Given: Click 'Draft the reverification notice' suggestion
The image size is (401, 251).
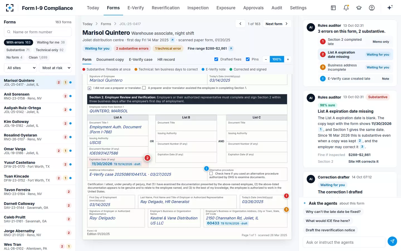Looking at the screenshot, I should point(330,230).
